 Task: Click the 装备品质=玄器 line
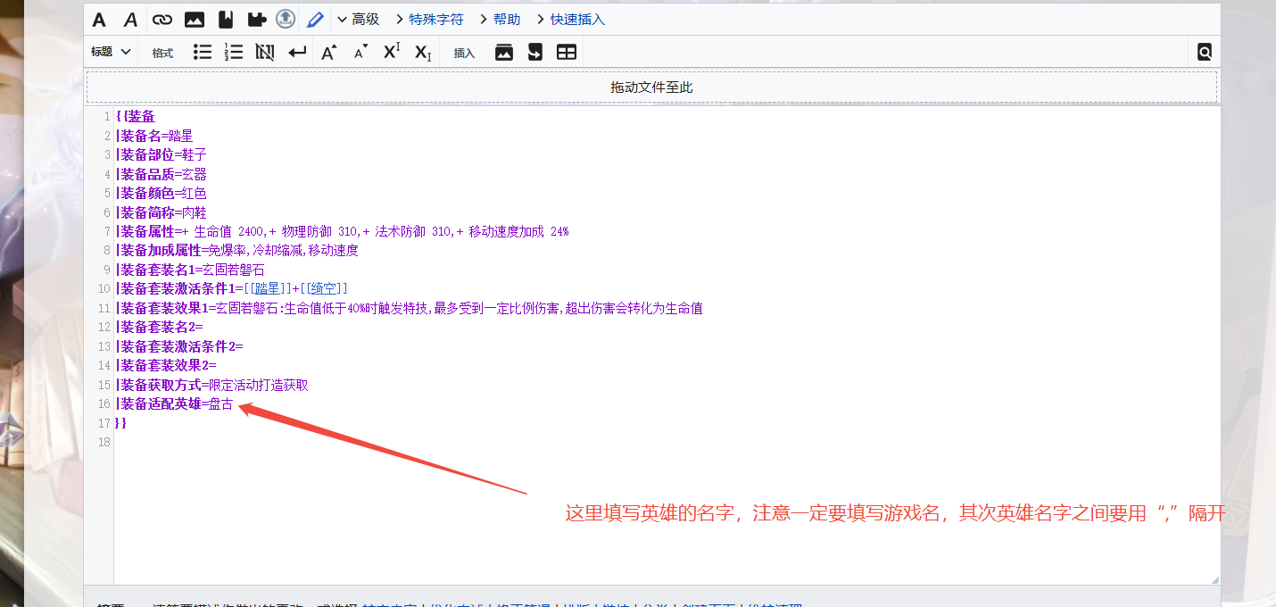[162, 174]
